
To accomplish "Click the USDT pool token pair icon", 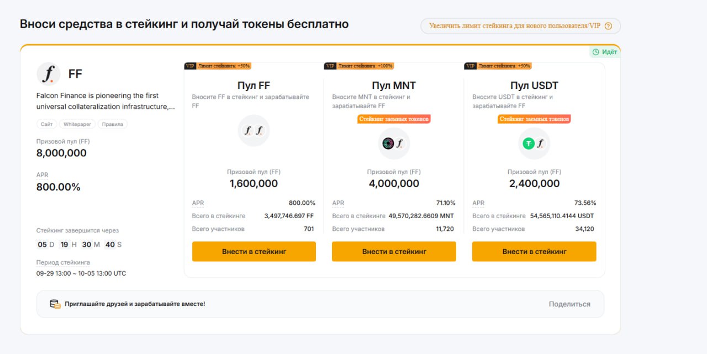I will [x=534, y=144].
